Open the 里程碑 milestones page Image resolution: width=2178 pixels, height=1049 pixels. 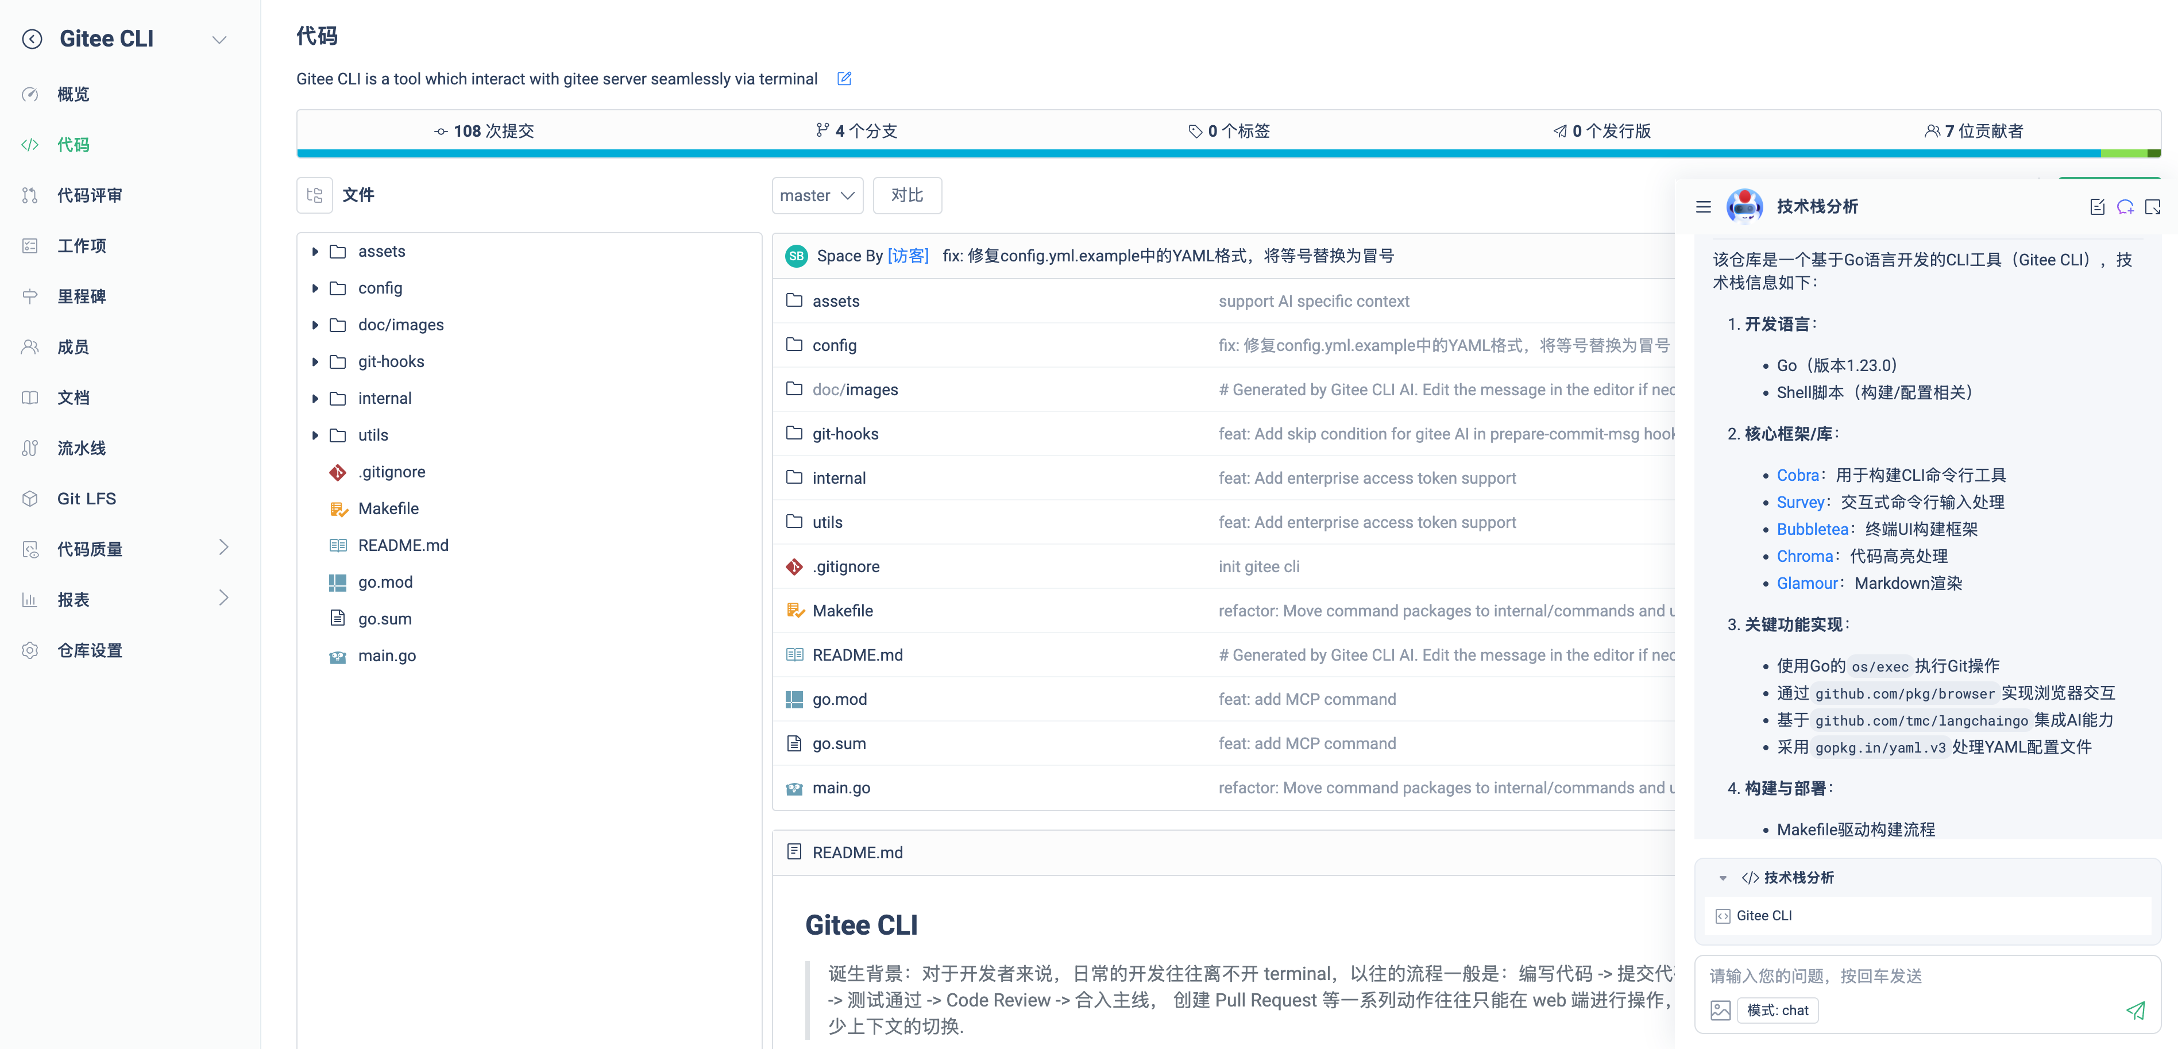pyautogui.click(x=81, y=297)
